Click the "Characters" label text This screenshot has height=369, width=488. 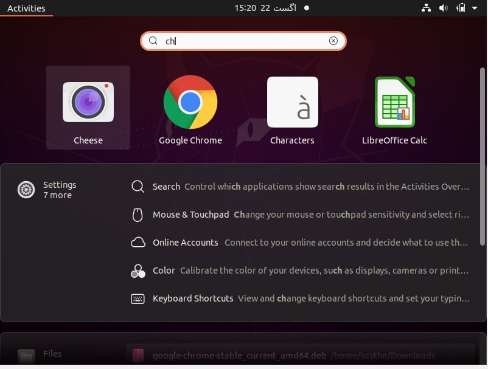[x=292, y=140]
